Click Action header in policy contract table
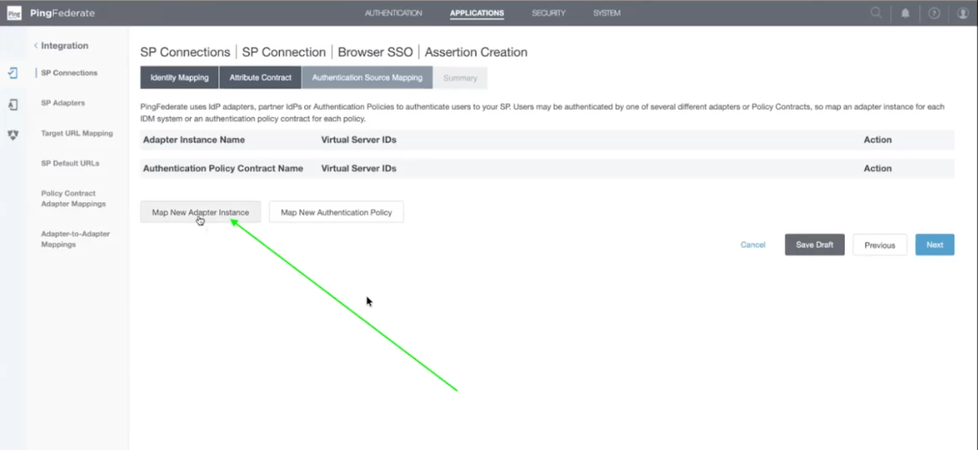This screenshot has width=978, height=450. pyautogui.click(x=878, y=169)
